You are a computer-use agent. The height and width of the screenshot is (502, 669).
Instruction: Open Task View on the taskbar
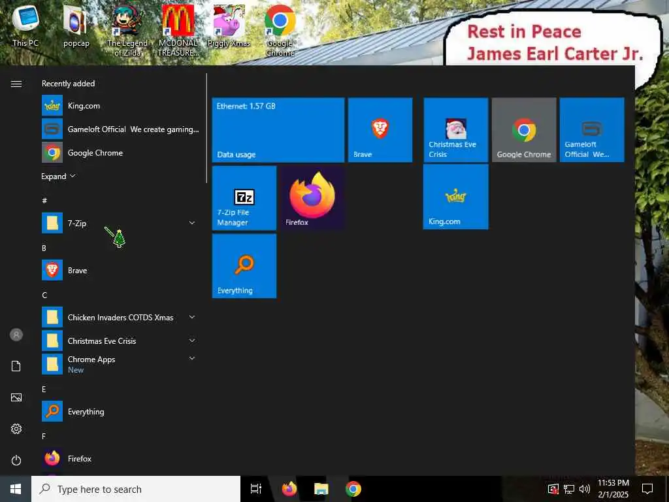click(256, 489)
